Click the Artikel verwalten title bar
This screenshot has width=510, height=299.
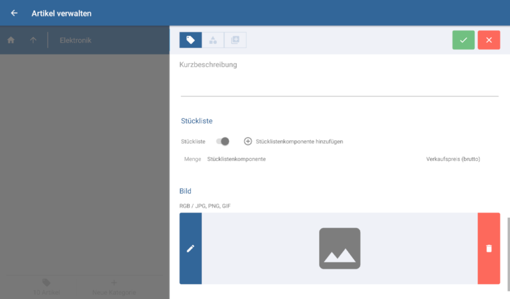pos(62,13)
